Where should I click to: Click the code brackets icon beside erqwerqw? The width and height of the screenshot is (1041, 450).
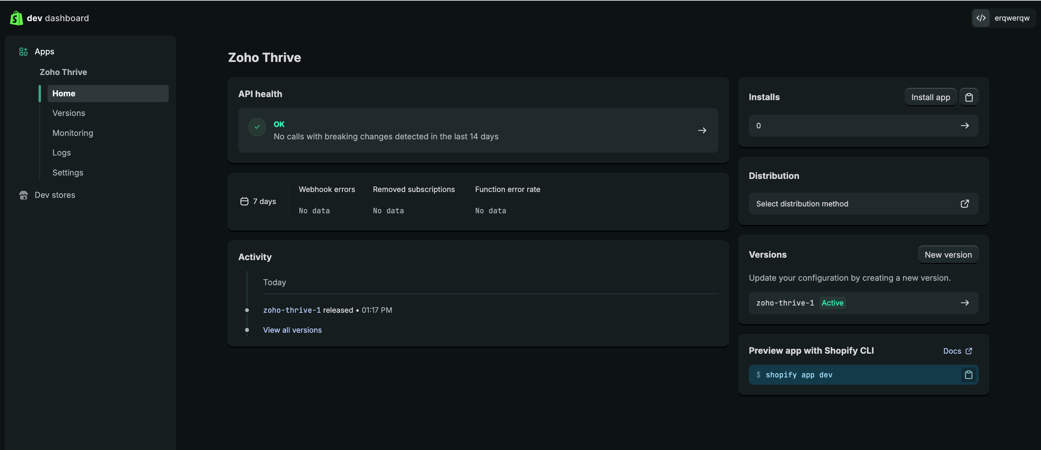tap(981, 18)
